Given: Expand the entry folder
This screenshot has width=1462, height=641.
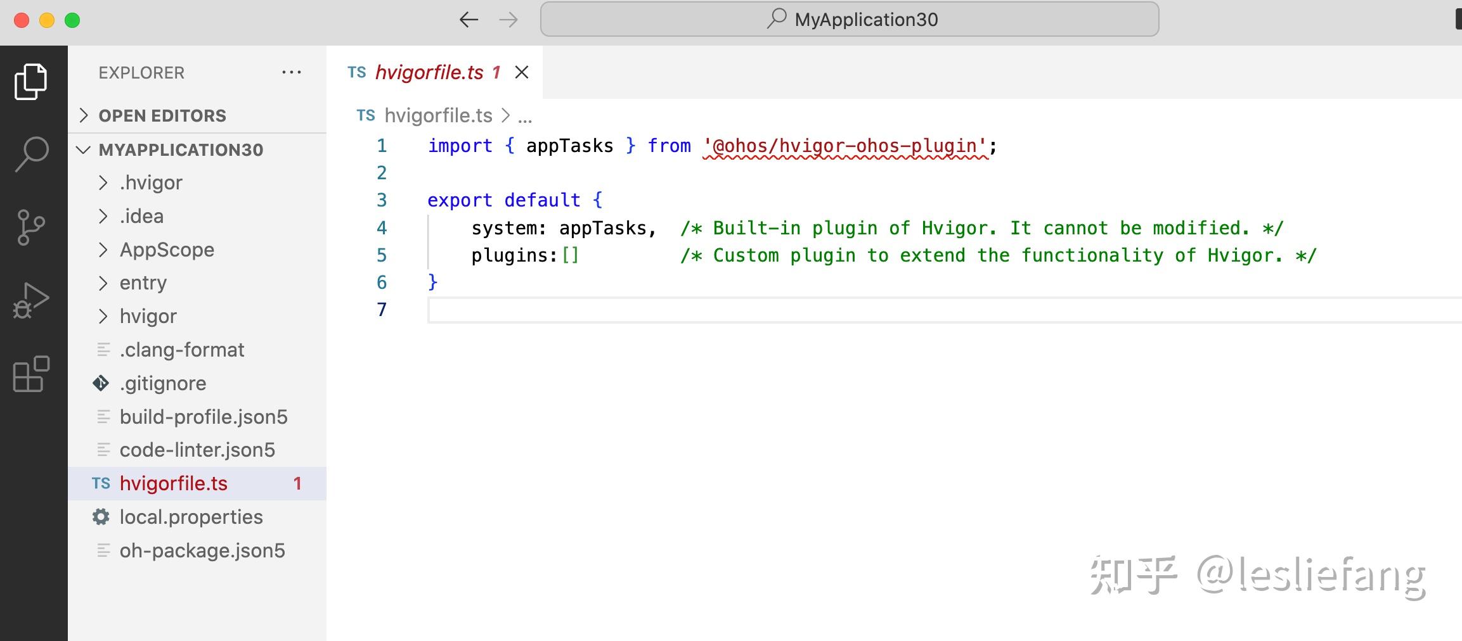Looking at the screenshot, I should coord(197,282).
